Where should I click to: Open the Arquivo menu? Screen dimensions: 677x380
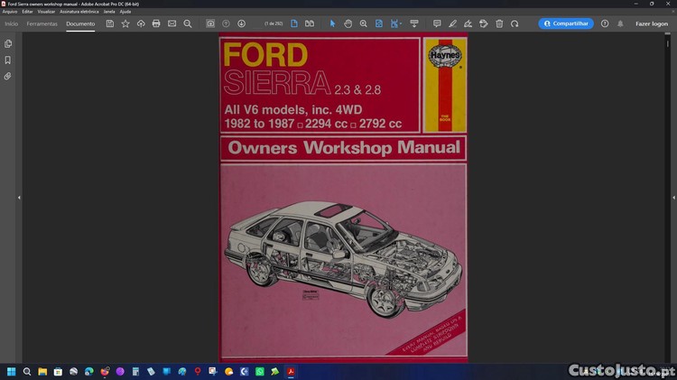tap(10, 12)
